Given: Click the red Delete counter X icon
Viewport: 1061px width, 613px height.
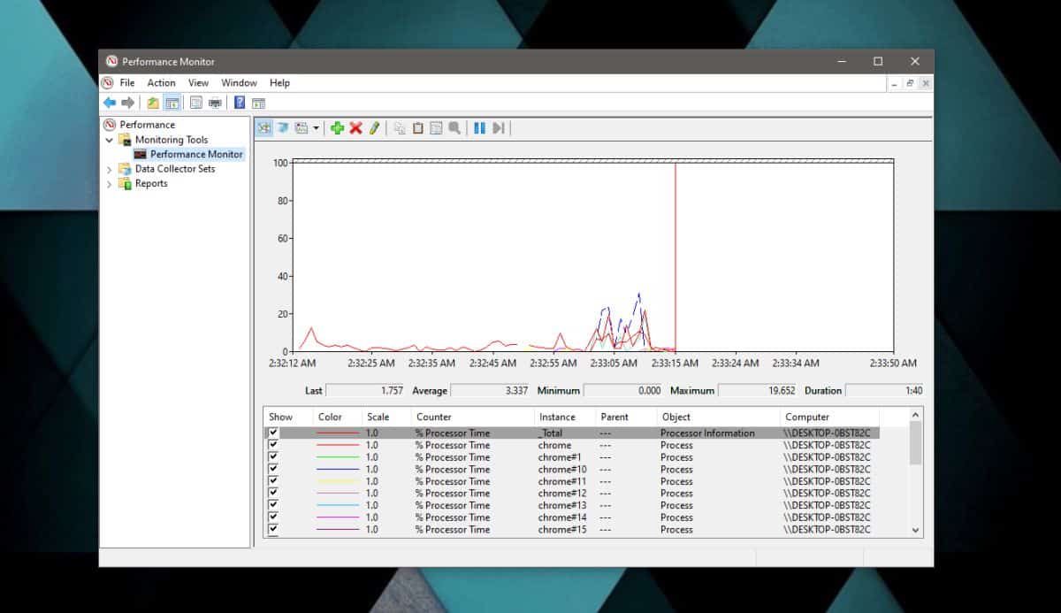Looking at the screenshot, I should (355, 128).
